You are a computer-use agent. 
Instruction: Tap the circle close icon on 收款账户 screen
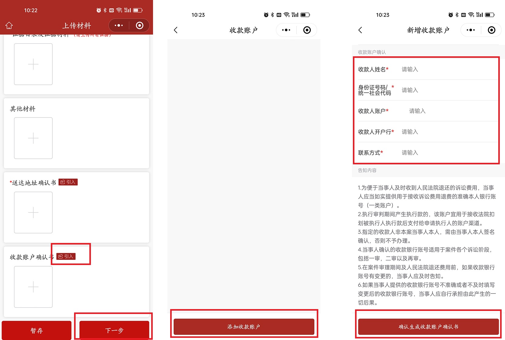click(x=307, y=30)
